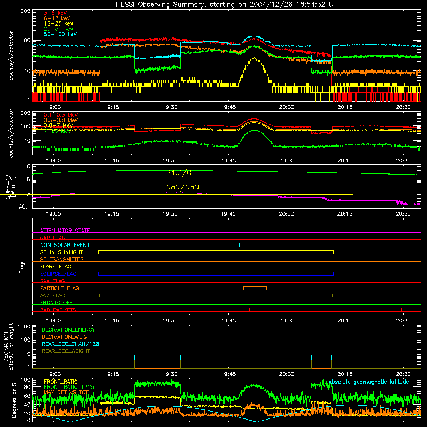Select the '25-50 keV' legend label

pos(59,29)
